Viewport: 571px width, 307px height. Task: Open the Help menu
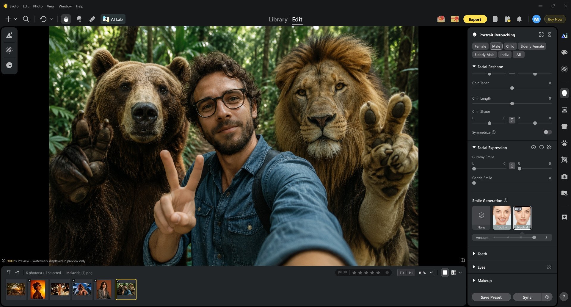tap(79, 6)
